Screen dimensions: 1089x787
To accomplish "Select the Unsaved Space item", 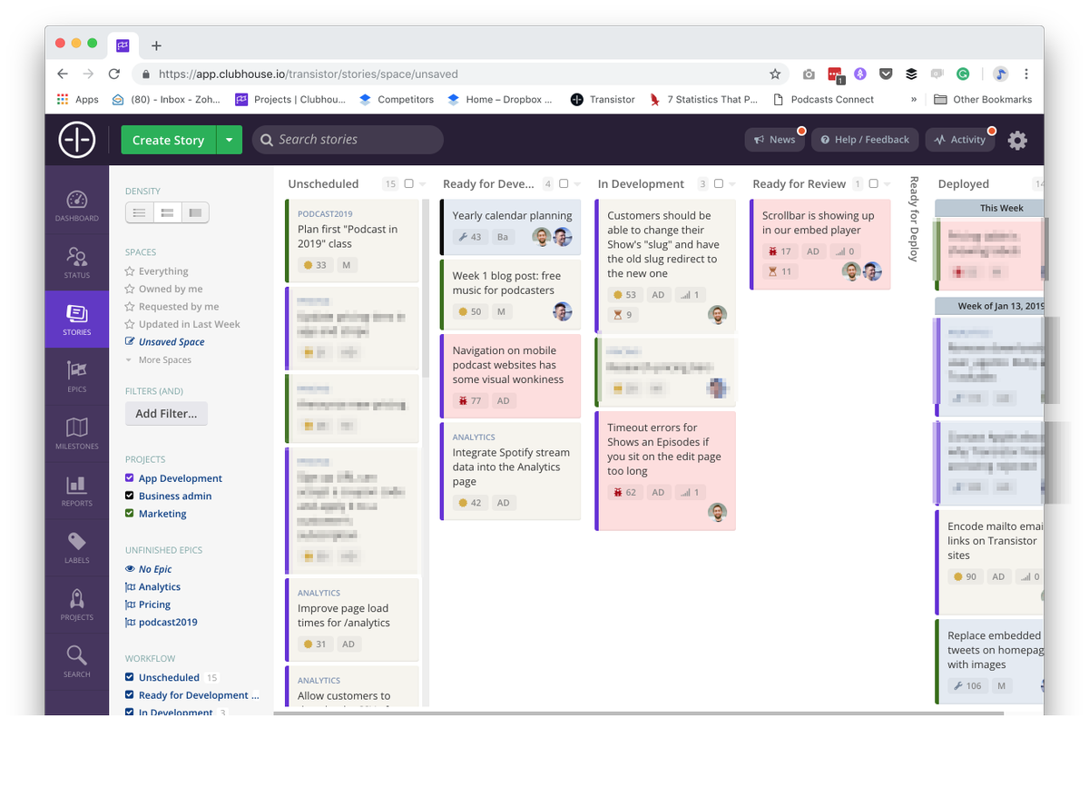I will coord(171,342).
